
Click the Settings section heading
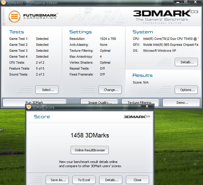[x=81, y=32]
